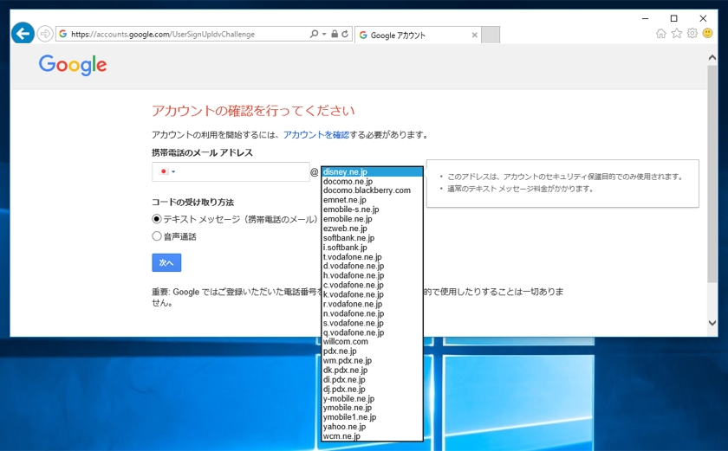
Task: Choose d.vodafone.ne.jp in the domain list
Action: 372,266
